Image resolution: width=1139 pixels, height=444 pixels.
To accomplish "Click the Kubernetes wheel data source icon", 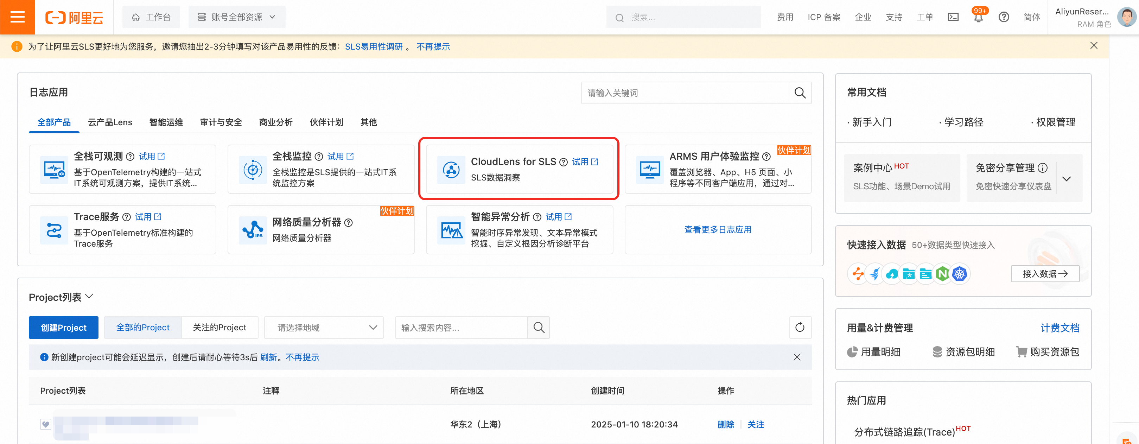I will click(x=960, y=274).
